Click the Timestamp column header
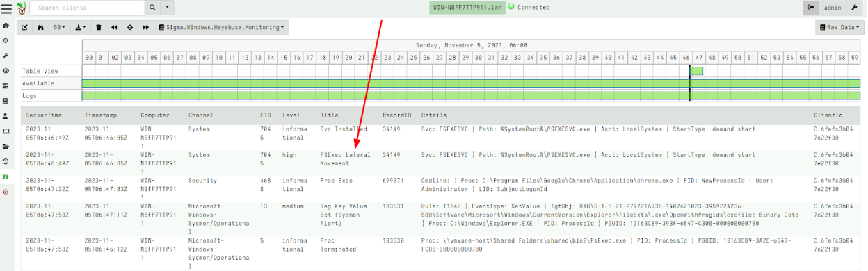The height and width of the screenshot is (271, 868). click(x=101, y=115)
